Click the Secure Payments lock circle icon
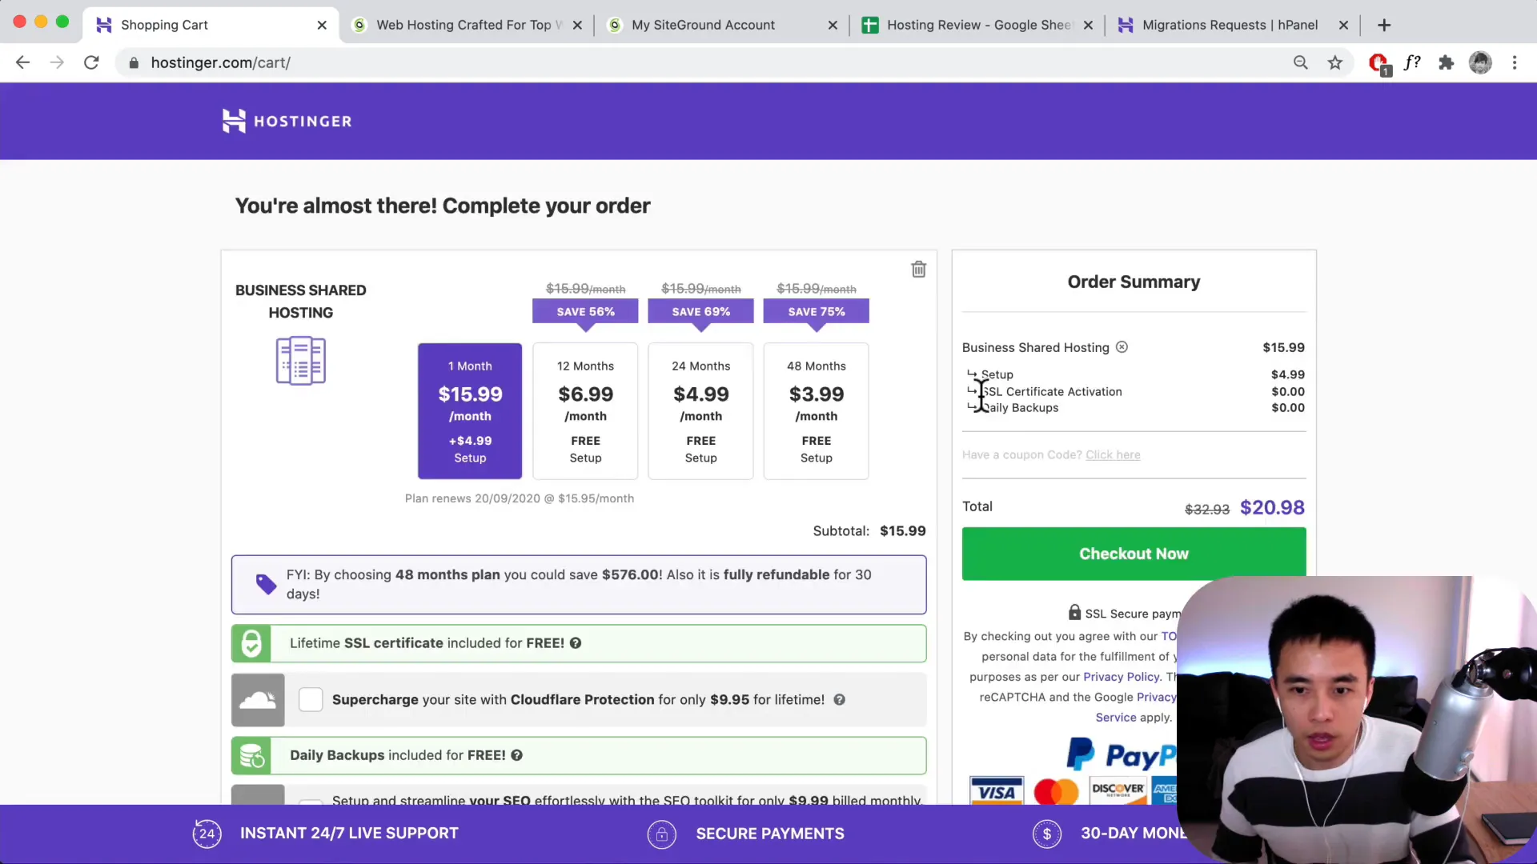The height and width of the screenshot is (864, 1537). (x=661, y=834)
